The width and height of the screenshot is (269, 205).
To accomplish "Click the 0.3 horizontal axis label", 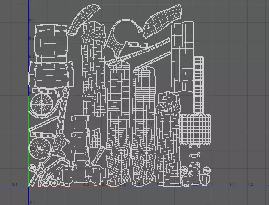I will point(86,185).
